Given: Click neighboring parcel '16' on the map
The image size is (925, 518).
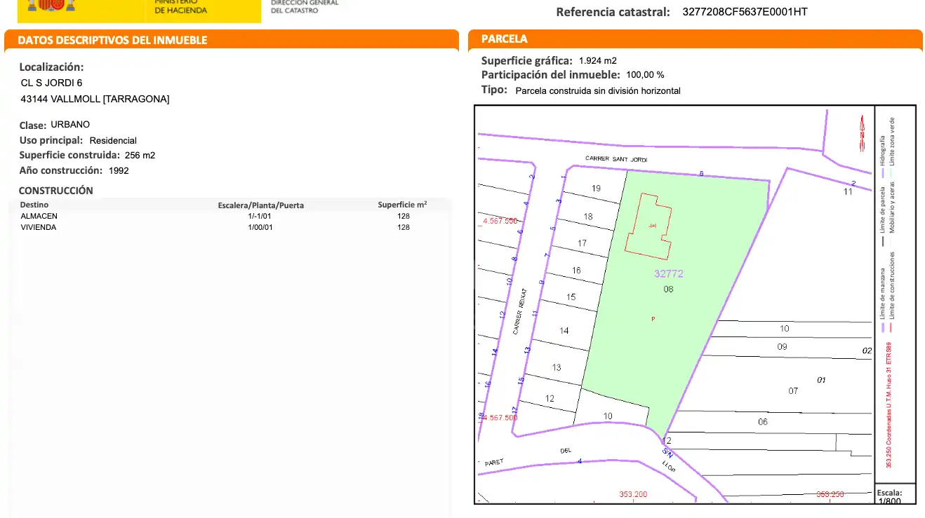Looking at the screenshot, I should pos(576,270).
